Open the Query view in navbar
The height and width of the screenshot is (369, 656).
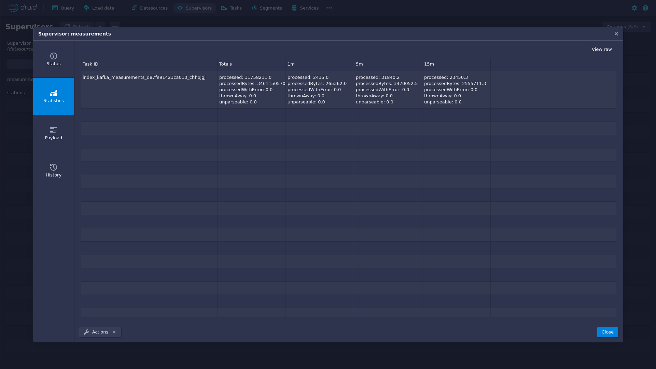[x=63, y=8]
